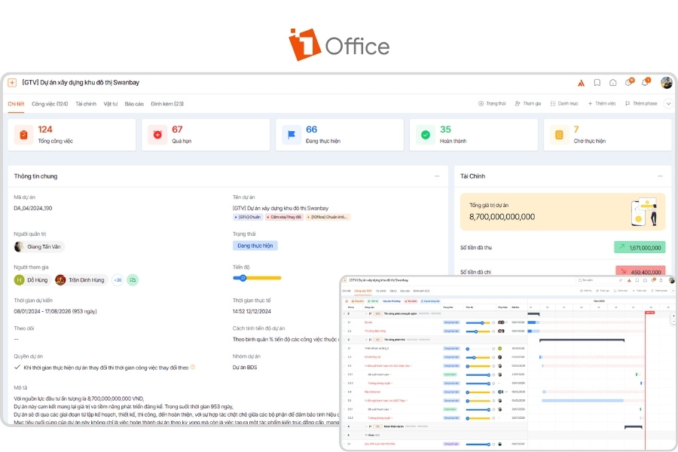The image size is (678, 452).
Task: Click project code DA_04/2024_190
Action: point(33,208)
